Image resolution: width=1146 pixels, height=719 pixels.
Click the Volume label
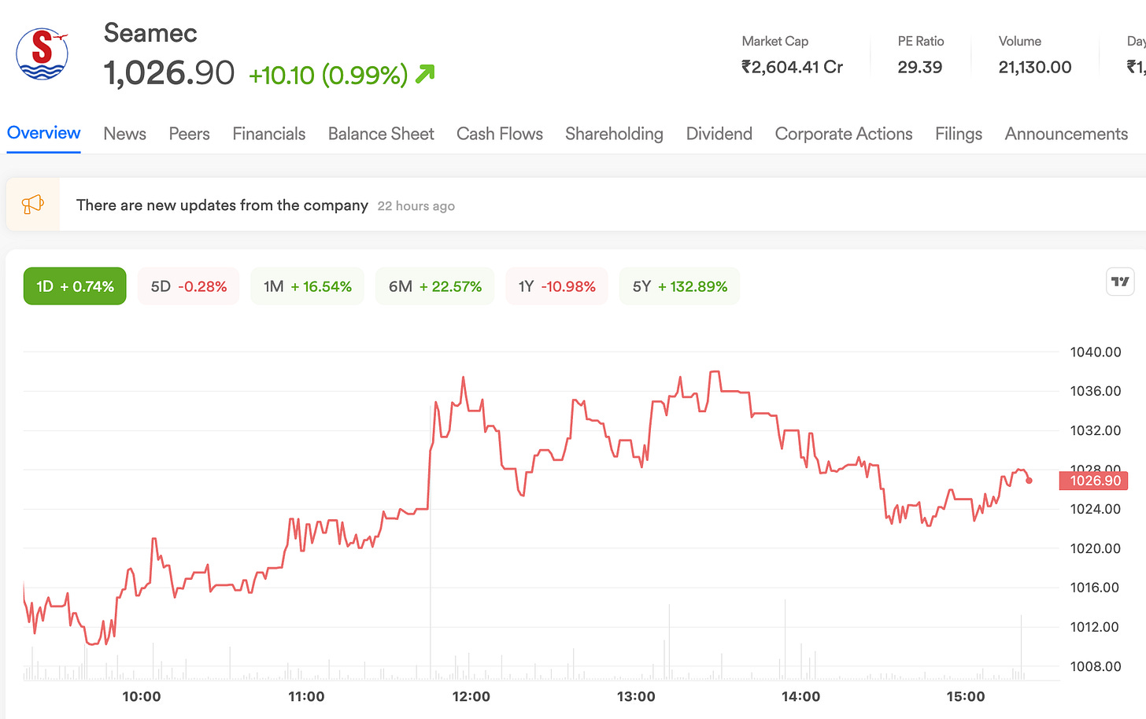coord(1020,41)
